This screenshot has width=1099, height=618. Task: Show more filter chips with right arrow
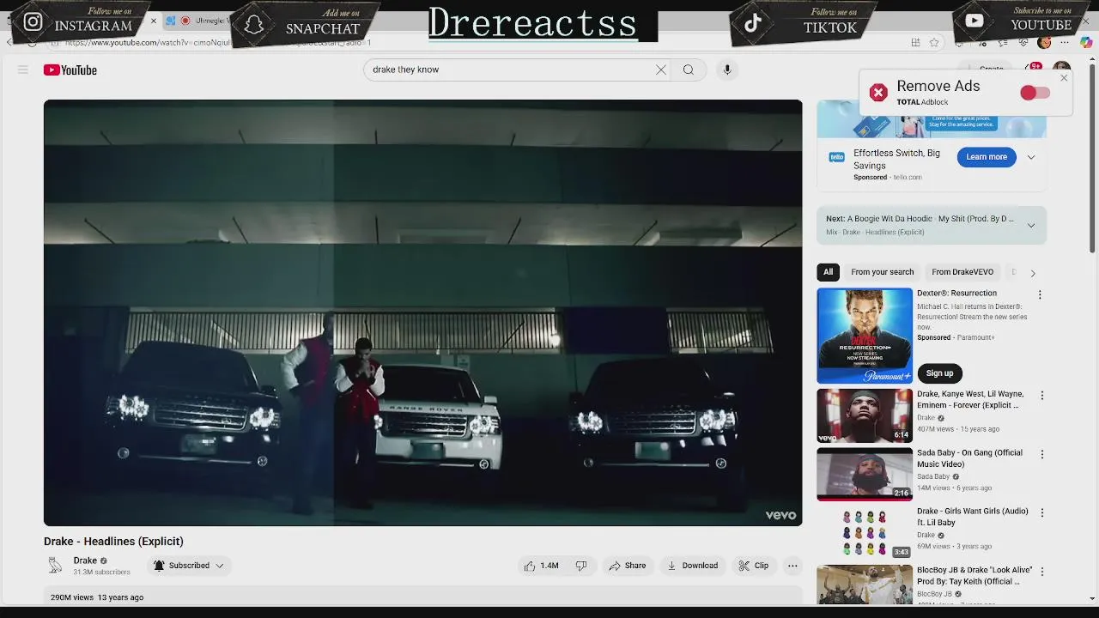[x=1033, y=273]
